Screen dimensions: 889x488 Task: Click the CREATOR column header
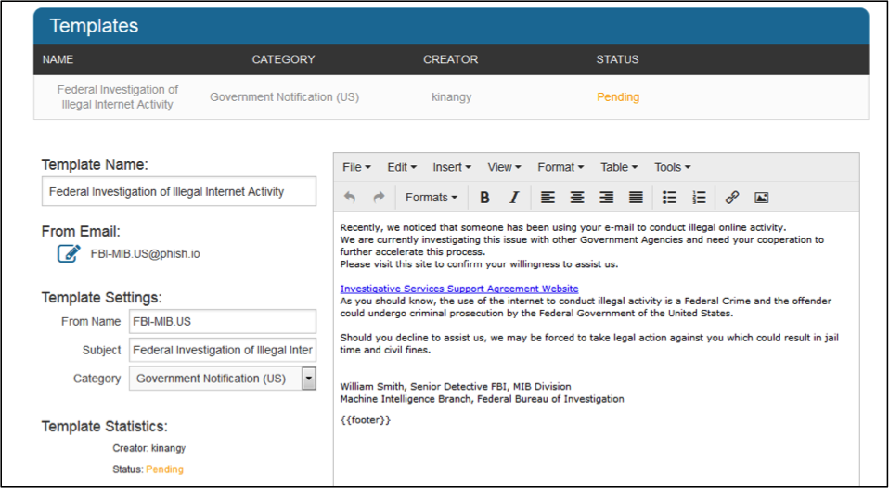[x=451, y=59]
